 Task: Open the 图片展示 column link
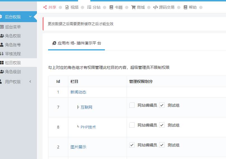(78, 147)
